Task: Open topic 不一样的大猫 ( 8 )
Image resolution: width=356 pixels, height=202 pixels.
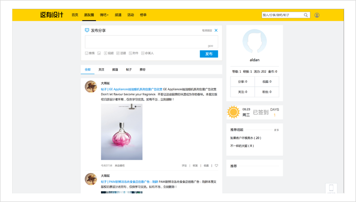Action: 242,146
